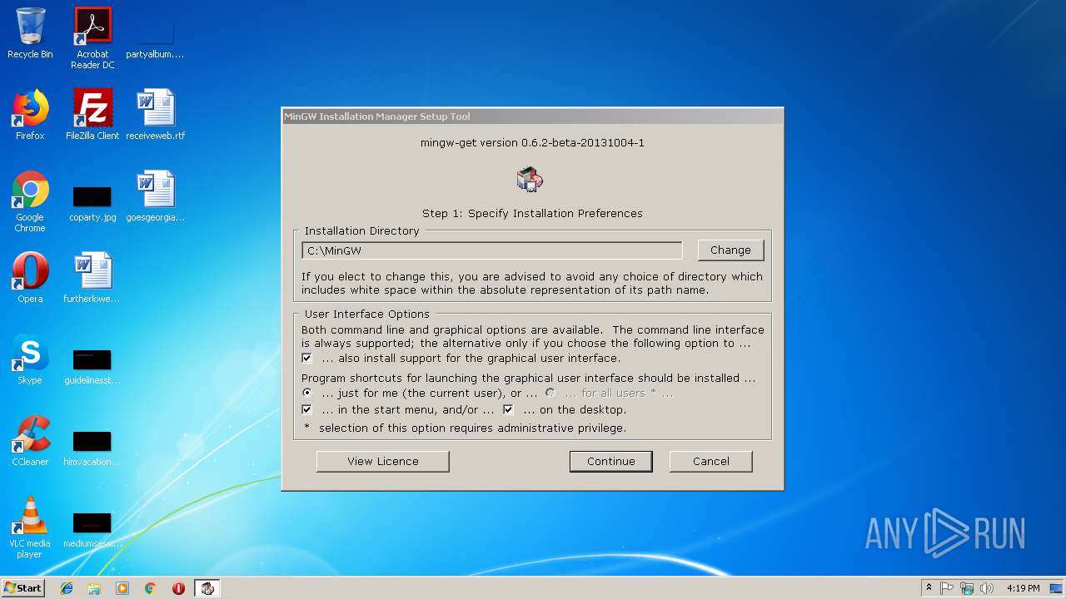1066x599 pixels.
Task: Open Opera from the taskbar
Action: click(178, 588)
